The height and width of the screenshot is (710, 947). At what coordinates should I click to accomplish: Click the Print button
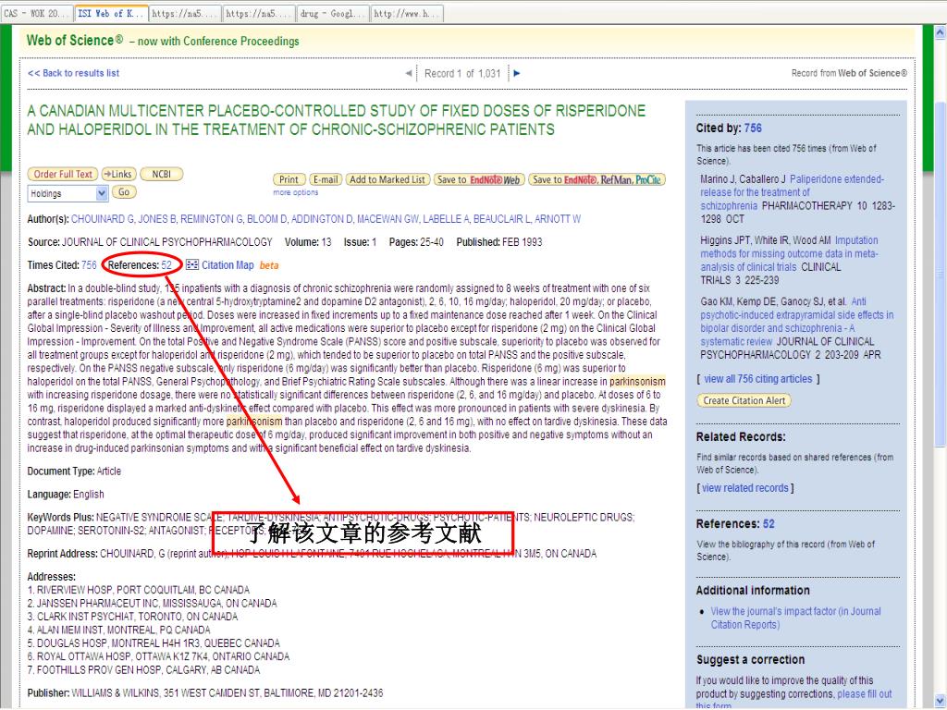pyautogui.click(x=289, y=179)
